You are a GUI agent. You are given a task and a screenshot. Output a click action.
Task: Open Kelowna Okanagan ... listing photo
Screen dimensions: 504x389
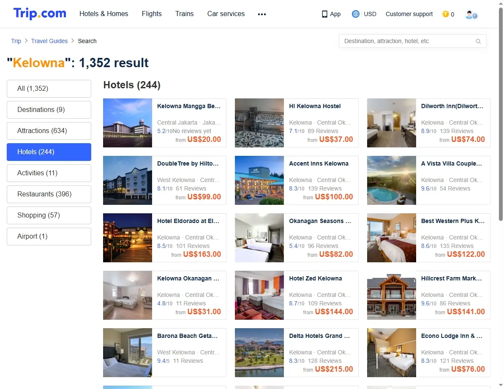tap(128, 296)
